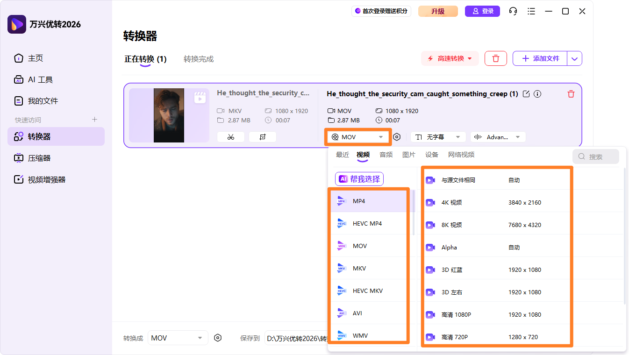The width and height of the screenshot is (629, 355).
Task: Click the 升级 upgrade button
Action: point(438,11)
